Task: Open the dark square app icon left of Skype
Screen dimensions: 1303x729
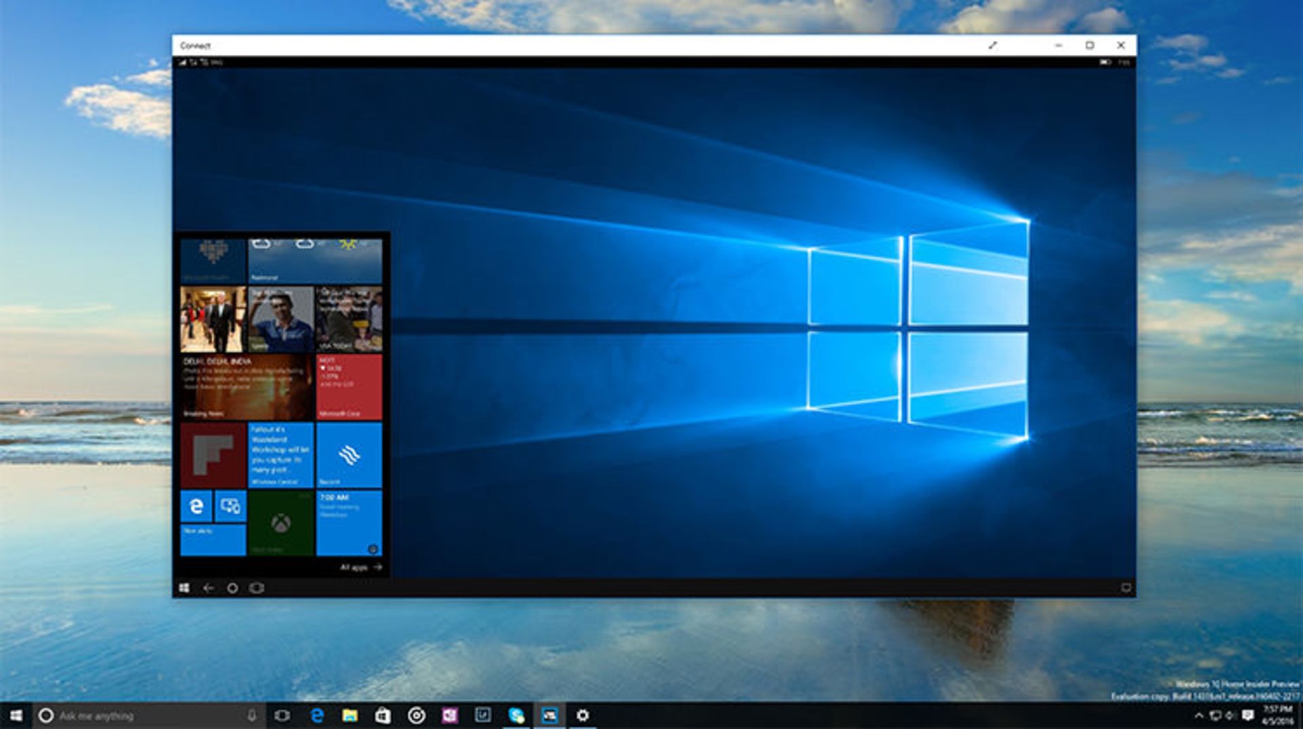Action: 483,715
